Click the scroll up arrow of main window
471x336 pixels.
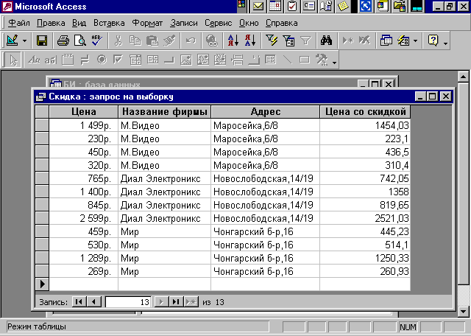tap(464, 77)
